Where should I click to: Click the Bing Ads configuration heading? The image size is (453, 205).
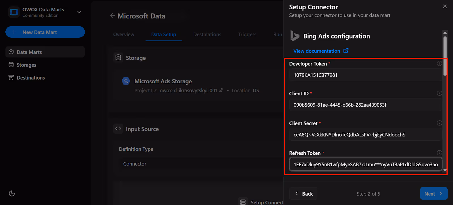pyautogui.click(x=337, y=36)
